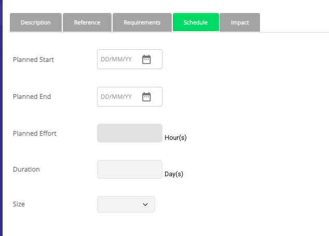The width and height of the screenshot is (329, 236).
Task: Click the Size field label
Action: (19, 204)
